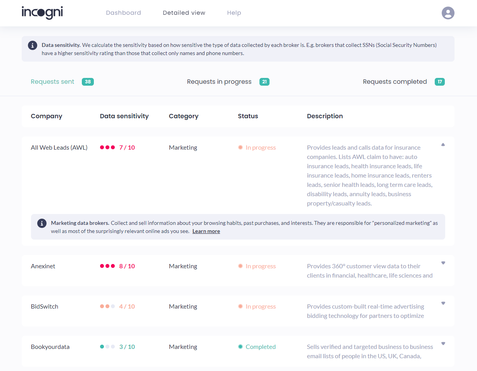Click the incogni logo
This screenshot has width=477, height=371.
[x=42, y=12]
